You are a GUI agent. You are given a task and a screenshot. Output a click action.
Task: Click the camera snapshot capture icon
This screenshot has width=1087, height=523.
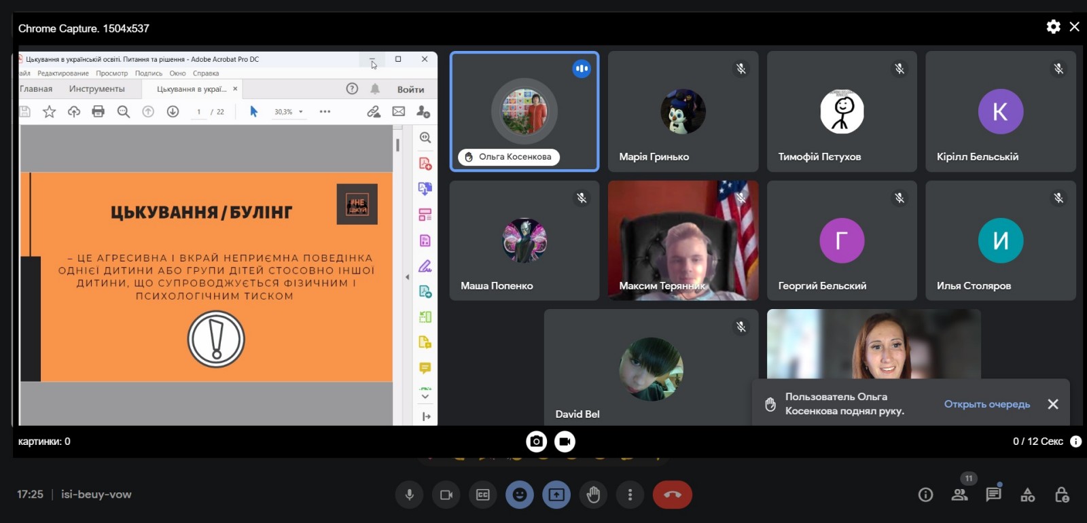click(x=536, y=441)
